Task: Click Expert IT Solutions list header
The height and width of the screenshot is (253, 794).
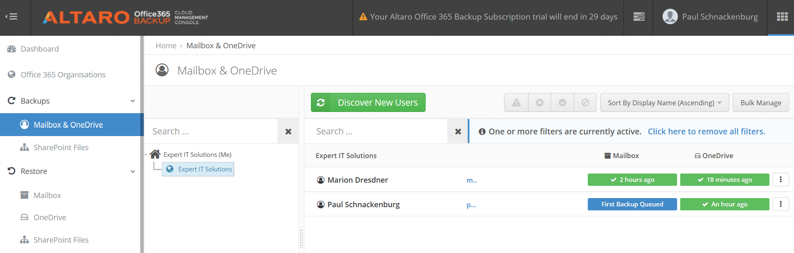Action: (x=346, y=156)
